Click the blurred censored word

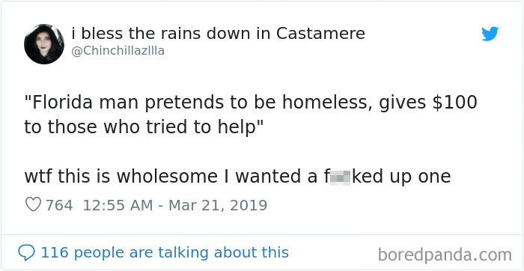pyautogui.click(x=340, y=177)
